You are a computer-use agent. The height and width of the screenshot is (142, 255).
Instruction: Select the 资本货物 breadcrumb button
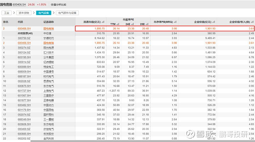[24, 13]
